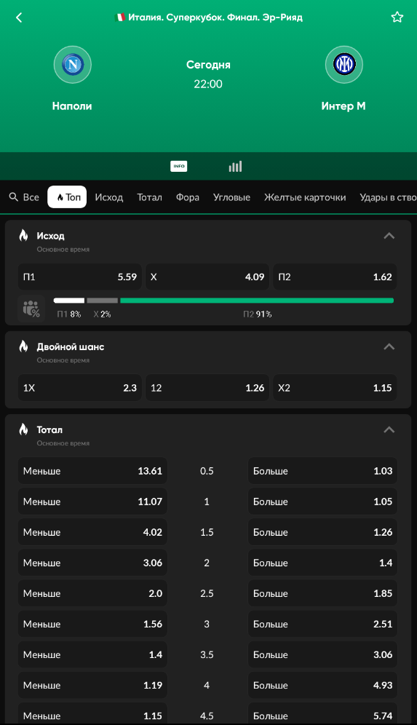Tap the 22:00 kickoff time
Screen dimensions: 417x725
(x=208, y=84)
